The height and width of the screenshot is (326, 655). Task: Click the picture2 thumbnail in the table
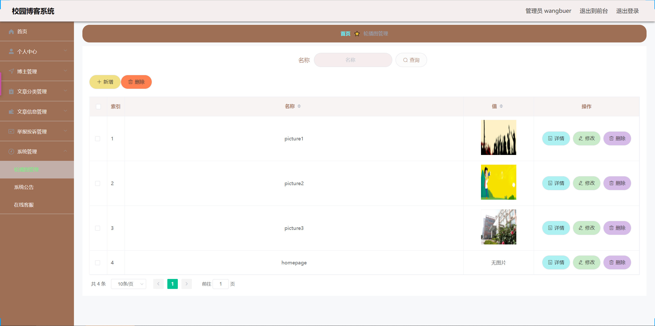point(498,182)
